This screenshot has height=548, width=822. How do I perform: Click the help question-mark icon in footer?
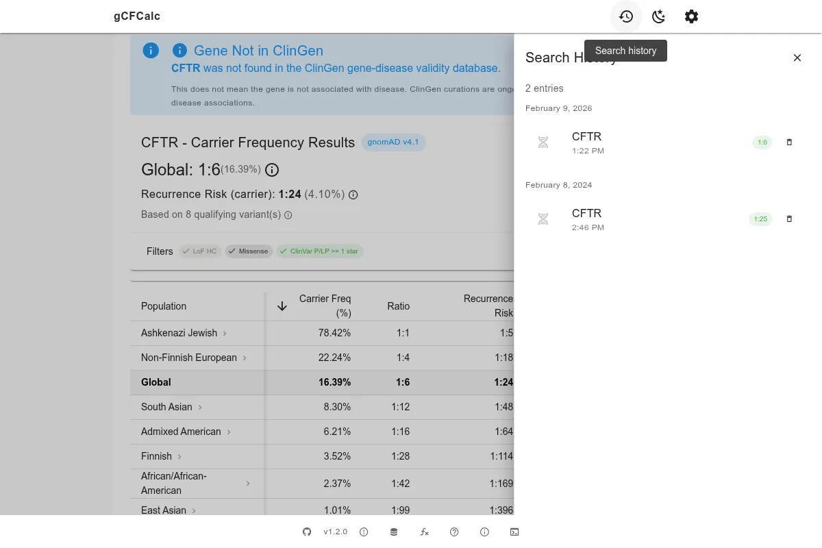pos(454,532)
